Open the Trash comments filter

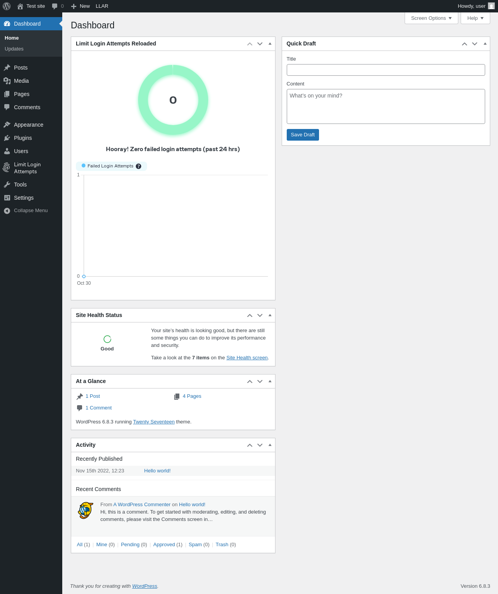click(222, 545)
